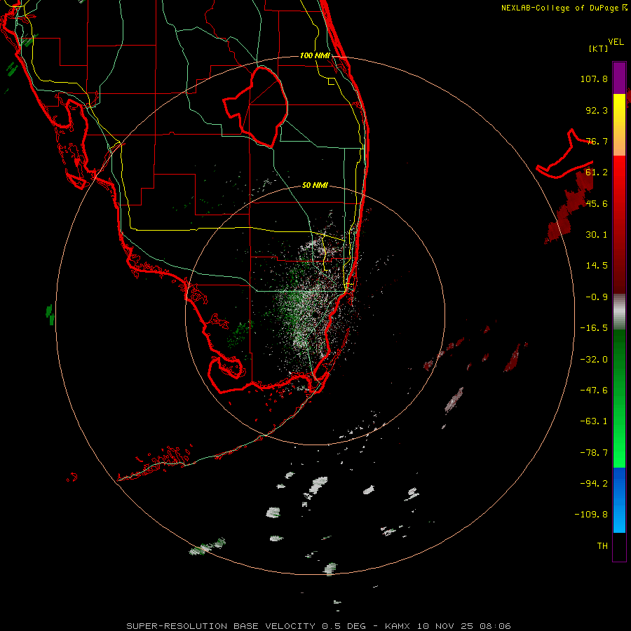Select the 61.2 velocity scale value
631x631 pixels.
pyautogui.click(x=597, y=172)
